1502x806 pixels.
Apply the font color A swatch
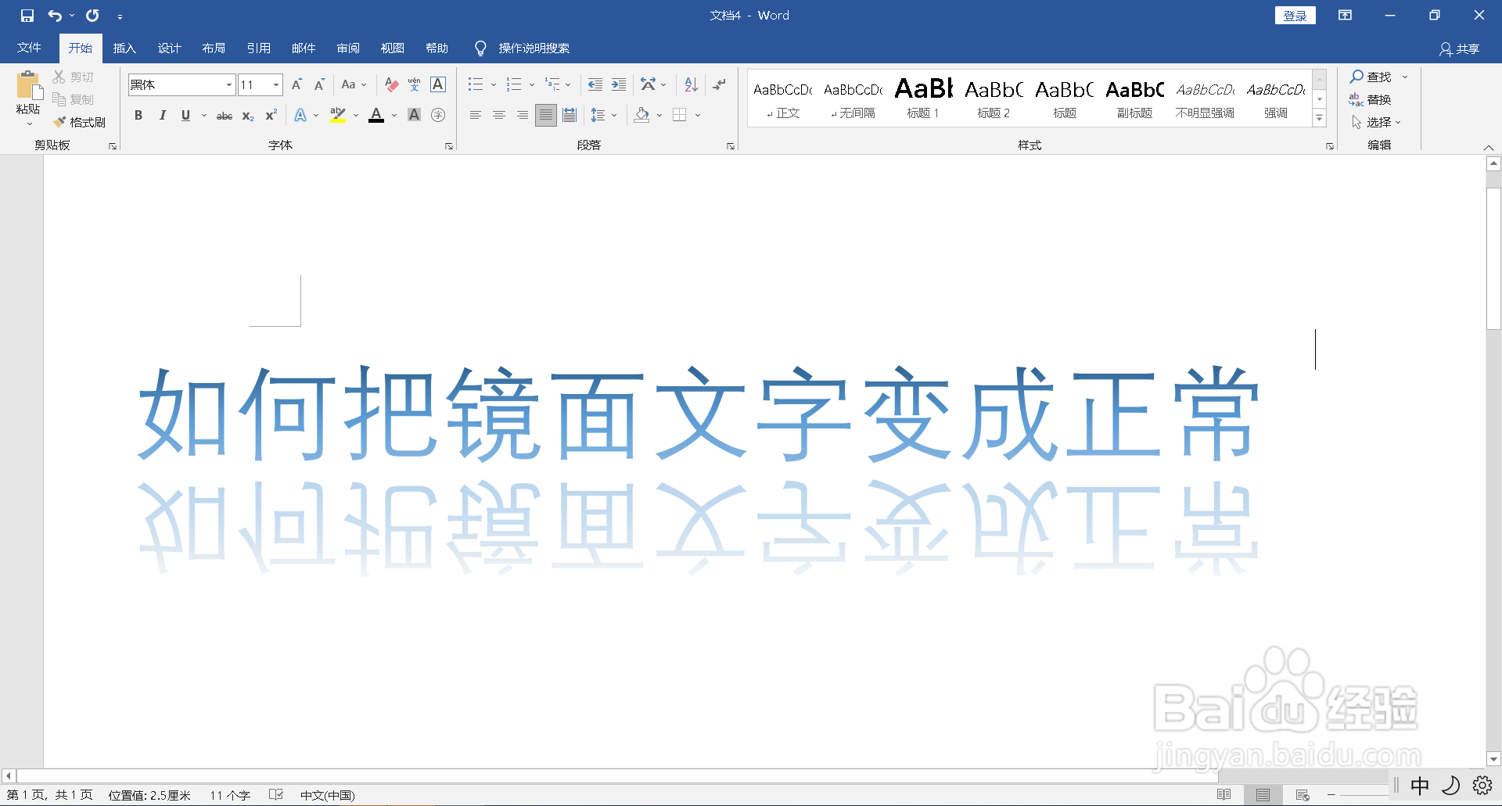(x=376, y=116)
